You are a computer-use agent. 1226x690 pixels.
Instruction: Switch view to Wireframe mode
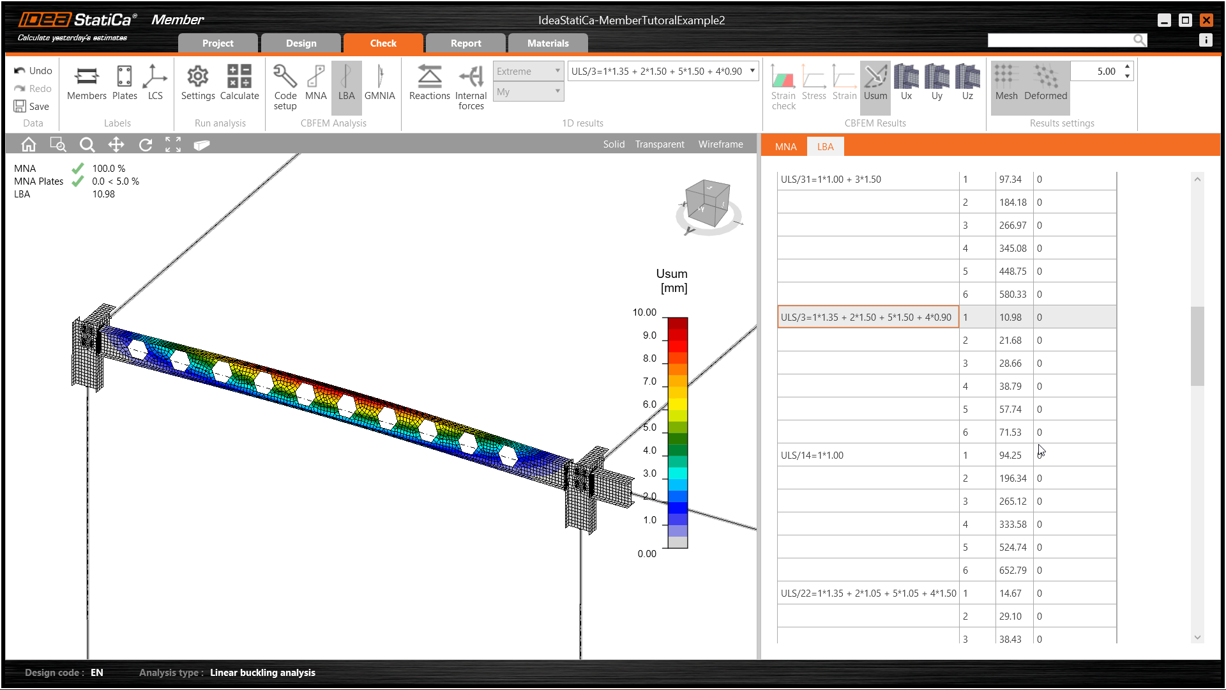tap(720, 144)
